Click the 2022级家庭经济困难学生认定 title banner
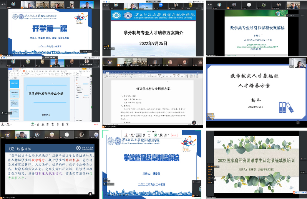Screen dimensions: 307x199 [256, 160]
